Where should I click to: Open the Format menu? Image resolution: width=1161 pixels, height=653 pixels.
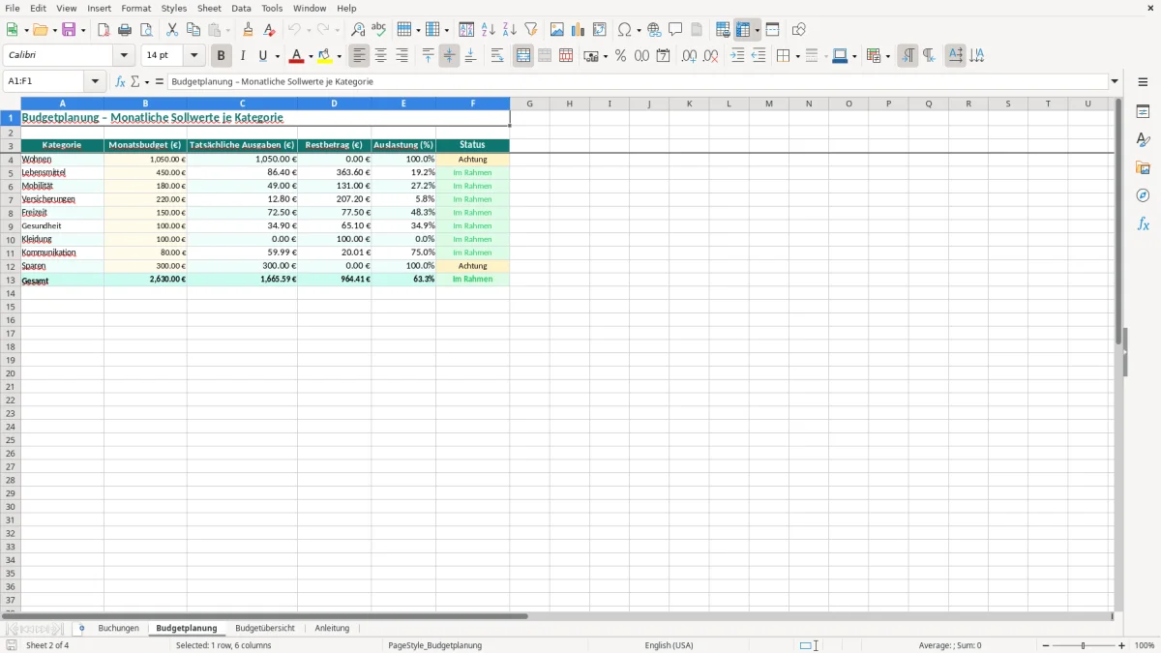136,8
